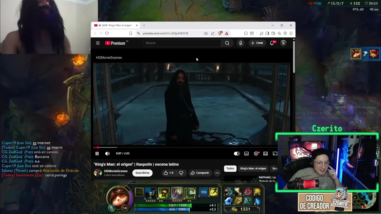Open the more actions ellipsis menu
This screenshot has height=214, width=381.
(217, 173)
